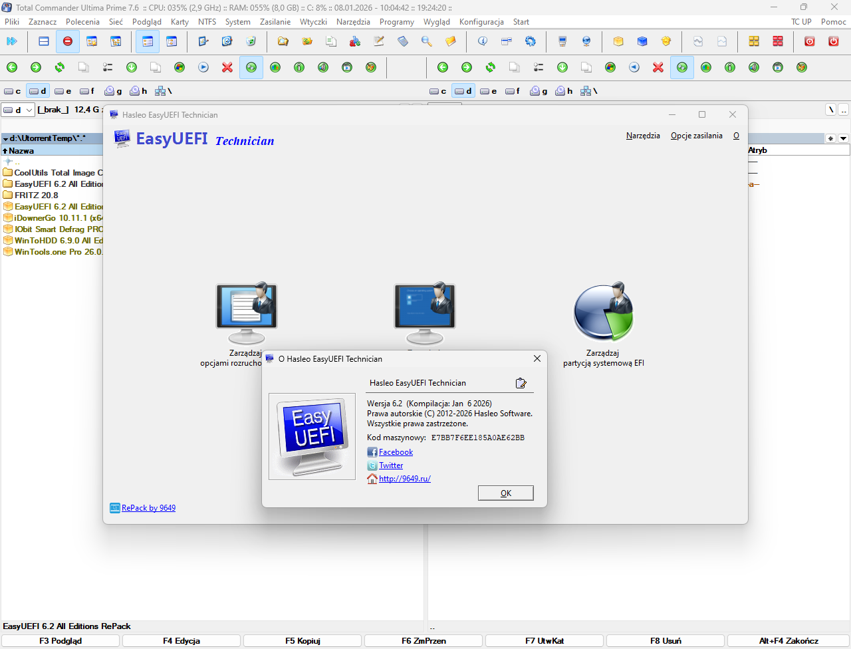
Task: Click the yellow four-squares grid toolbar icon
Action: (x=754, y=41)
